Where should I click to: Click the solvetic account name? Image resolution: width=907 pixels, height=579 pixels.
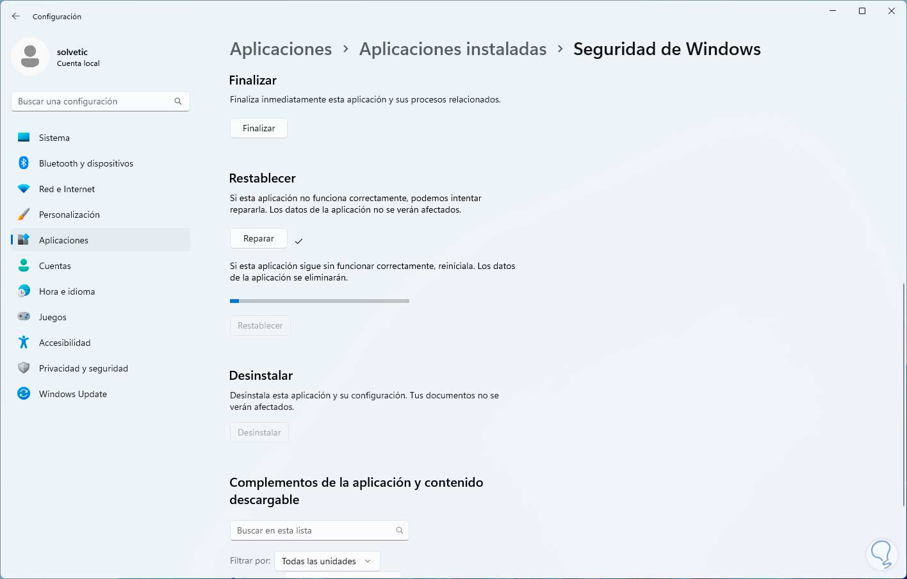[72, 52]
